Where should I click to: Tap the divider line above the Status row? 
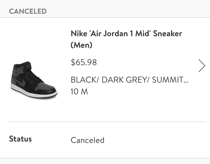(107, 122)
